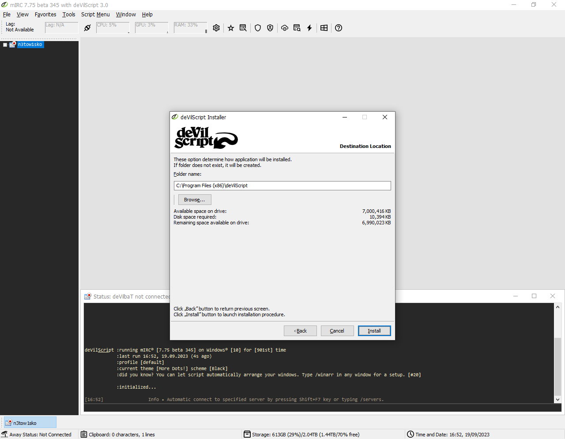This screenshot has width=565, height=439.
Task: Select n3tow1sko in the tree sidebar
Action: coord(30,44)
